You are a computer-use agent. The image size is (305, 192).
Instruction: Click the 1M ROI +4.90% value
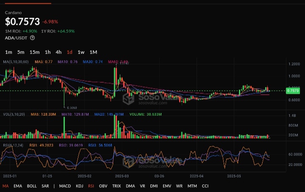[30, 31]
